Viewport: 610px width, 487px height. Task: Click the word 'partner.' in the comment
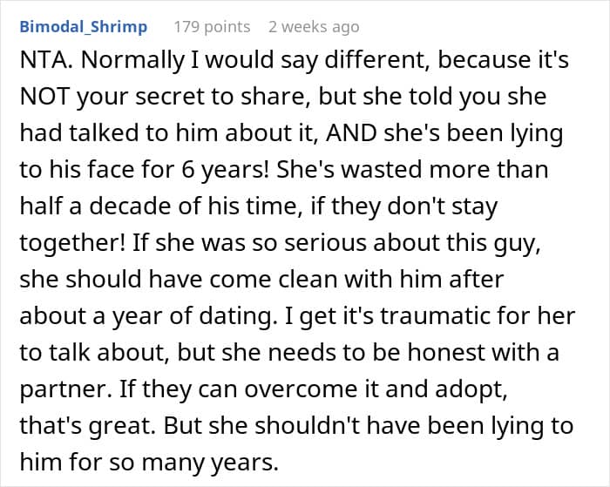click(x=65, y=389)
